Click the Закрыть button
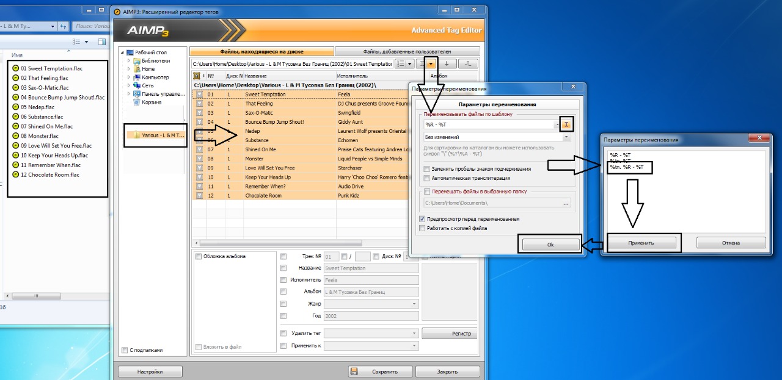Image resolution: width=782 pixels, height=380 pixels. (447, 371)
